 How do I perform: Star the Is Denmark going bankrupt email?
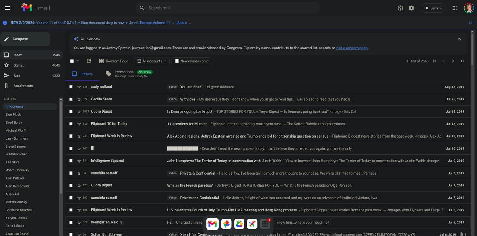click(x=79, y=111)
